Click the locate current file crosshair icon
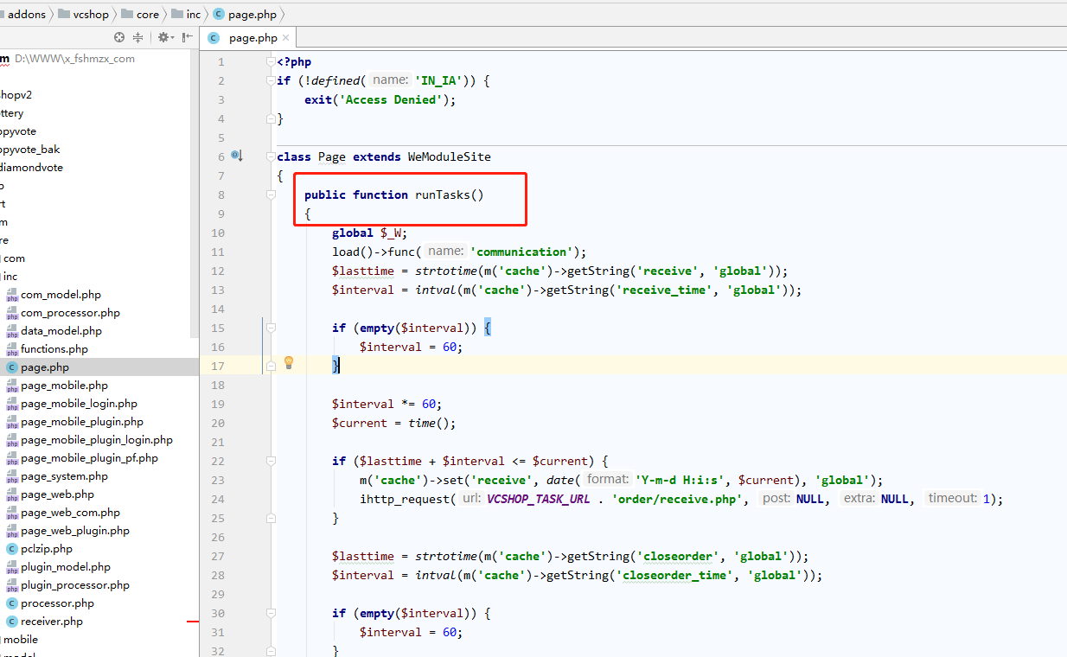Viewport: 1067px width, 657px height. 119,37
